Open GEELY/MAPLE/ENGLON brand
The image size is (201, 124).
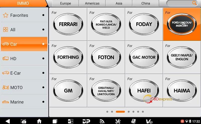point(182,57)
